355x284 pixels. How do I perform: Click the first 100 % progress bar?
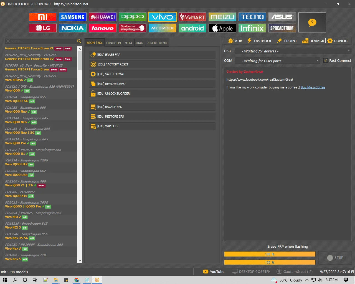270,254
